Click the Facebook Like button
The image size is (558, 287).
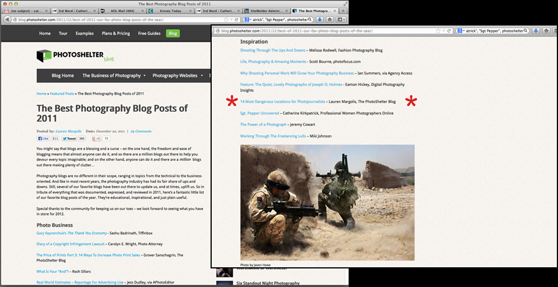[44, 139]
